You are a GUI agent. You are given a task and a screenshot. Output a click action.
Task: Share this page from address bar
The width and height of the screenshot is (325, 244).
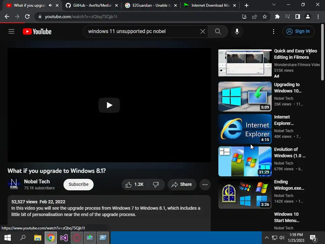point(255,17)
